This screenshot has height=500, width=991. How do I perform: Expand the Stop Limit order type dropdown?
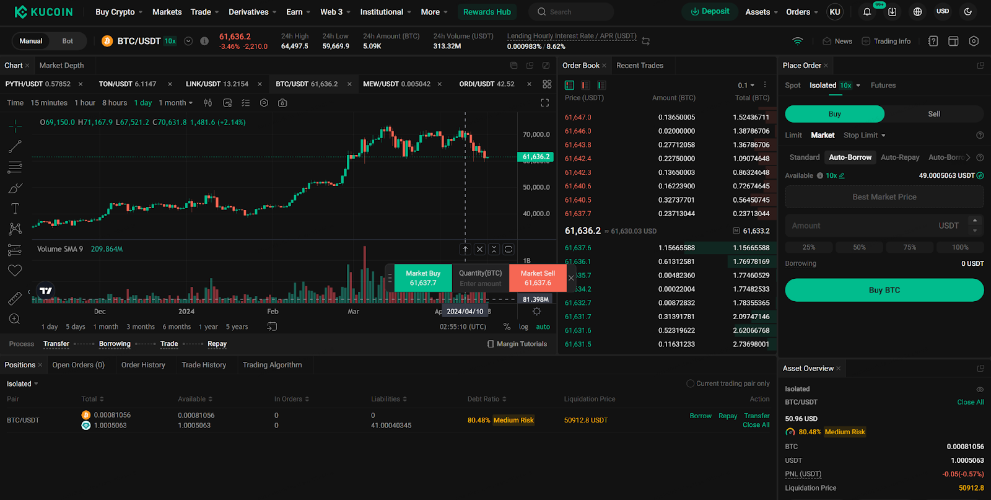865,135
